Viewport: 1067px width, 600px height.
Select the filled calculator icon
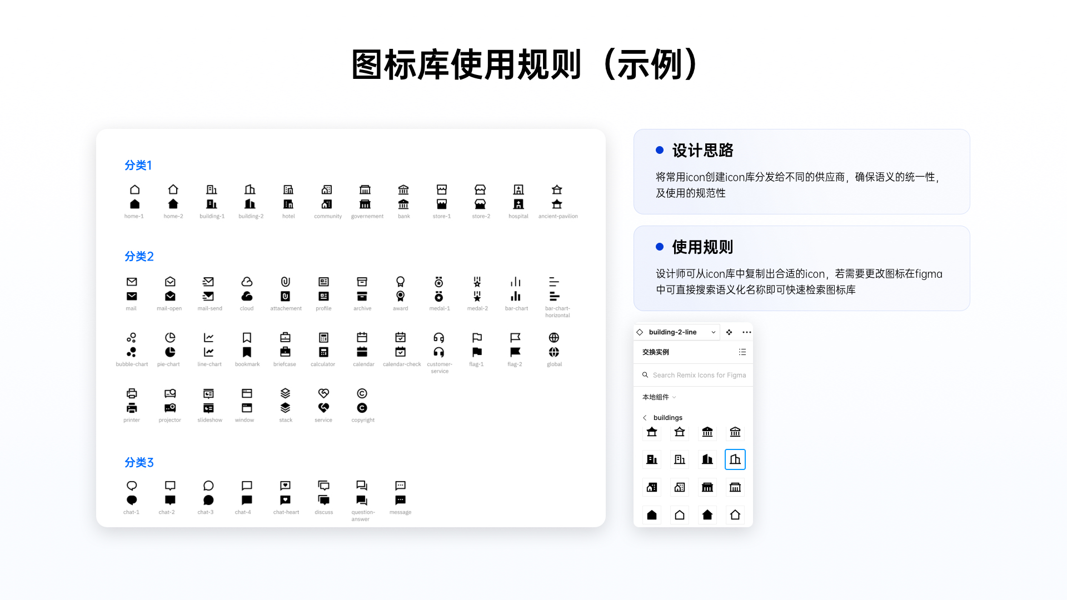point(323,352)
